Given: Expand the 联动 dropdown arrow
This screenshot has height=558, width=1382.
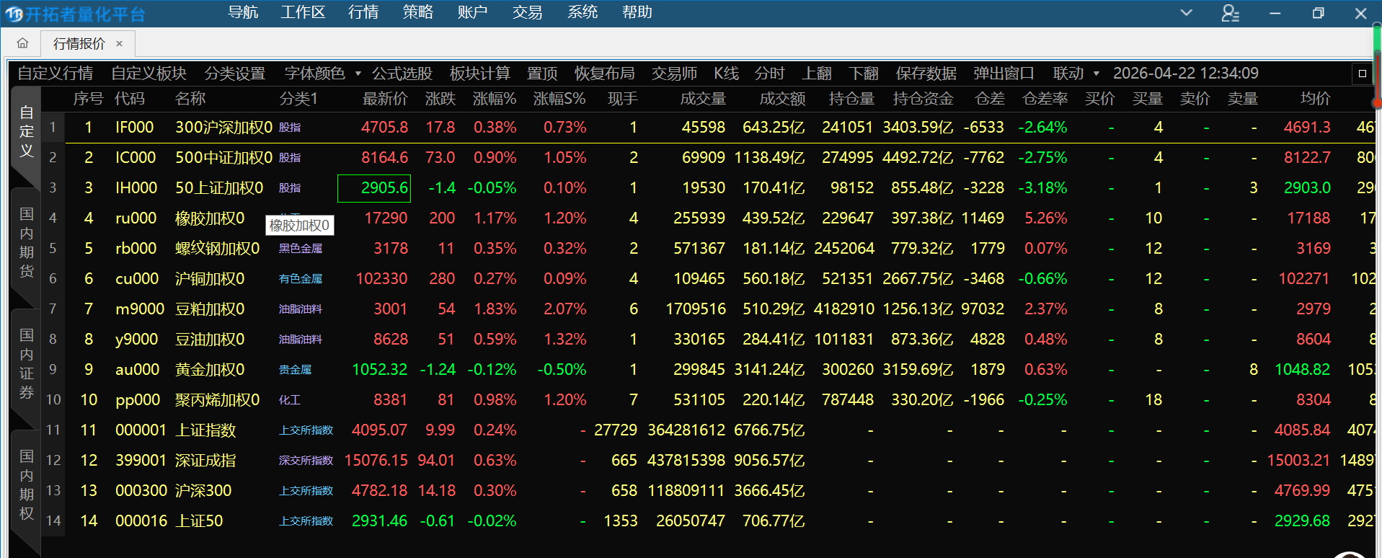Looking at the screenshot, I should (x=1097, y=74).
